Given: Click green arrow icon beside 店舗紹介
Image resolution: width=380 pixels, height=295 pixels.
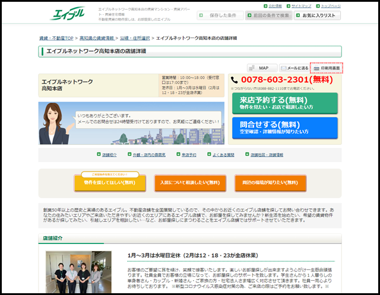Looking at the screenshot, I should (x=99, y=154).
